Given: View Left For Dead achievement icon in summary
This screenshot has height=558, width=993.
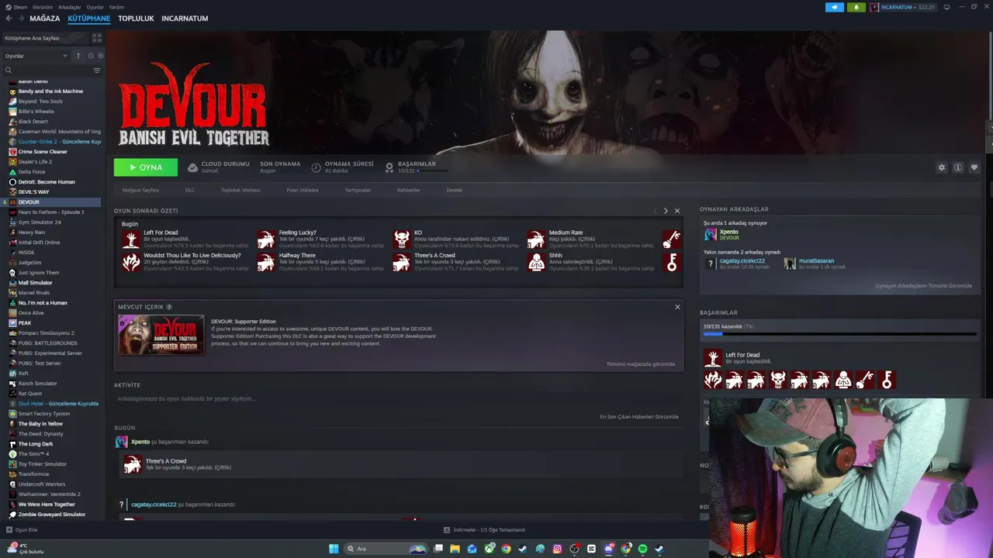Looking at the screenshot, I should click(131, 239).
